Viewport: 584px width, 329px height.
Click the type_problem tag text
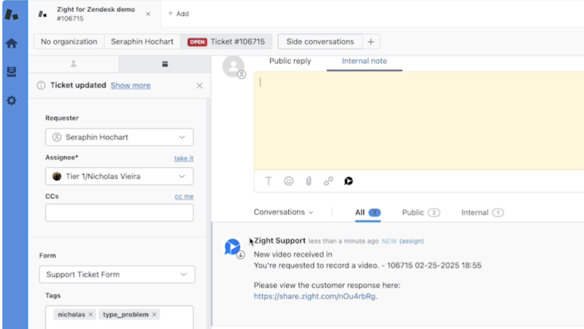(125, 314)
